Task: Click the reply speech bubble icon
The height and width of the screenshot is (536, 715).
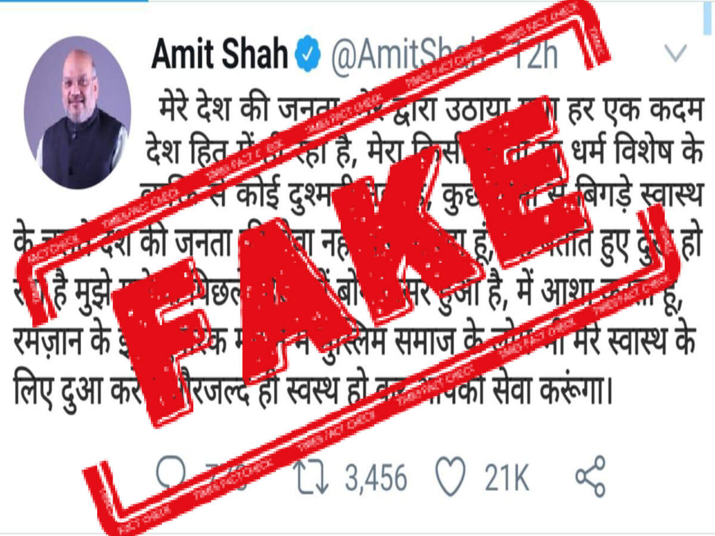Action: [172, 475]
